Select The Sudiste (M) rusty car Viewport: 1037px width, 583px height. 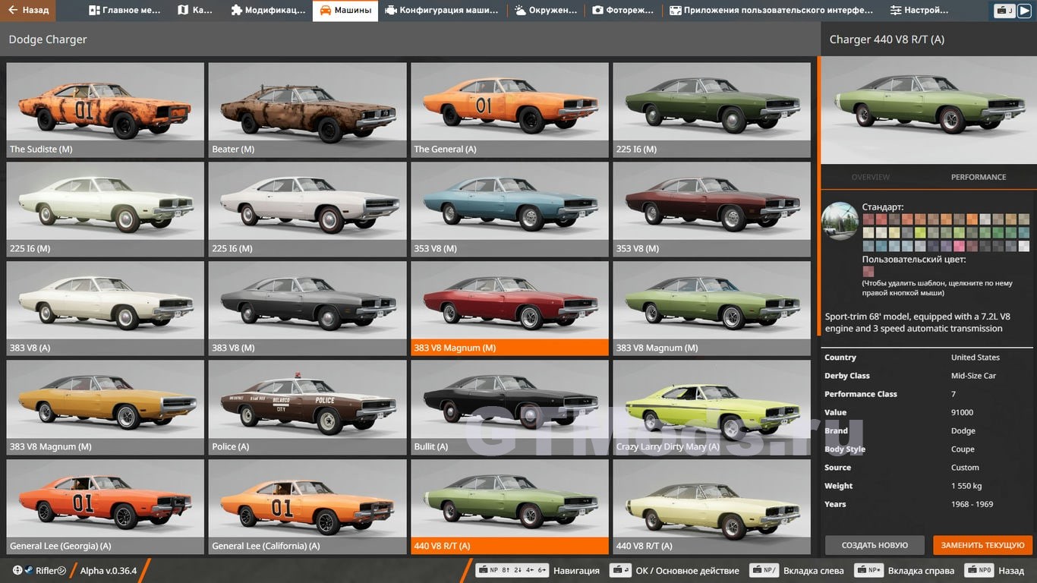(106, 109)
